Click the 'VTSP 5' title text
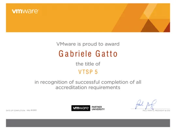Screen dimensions: 176x130 tap(88, 72)
